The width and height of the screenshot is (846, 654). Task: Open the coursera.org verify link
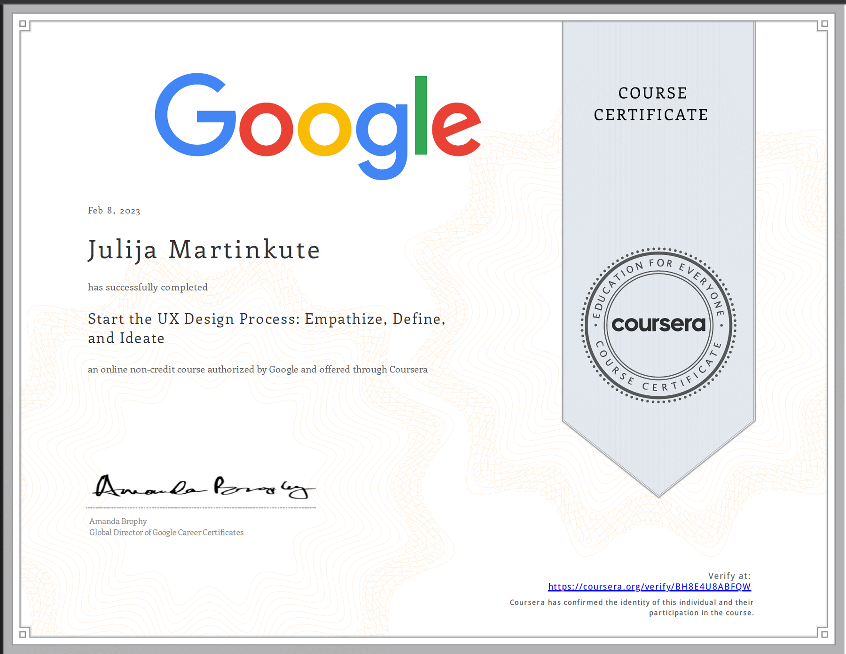click(650, 587)
